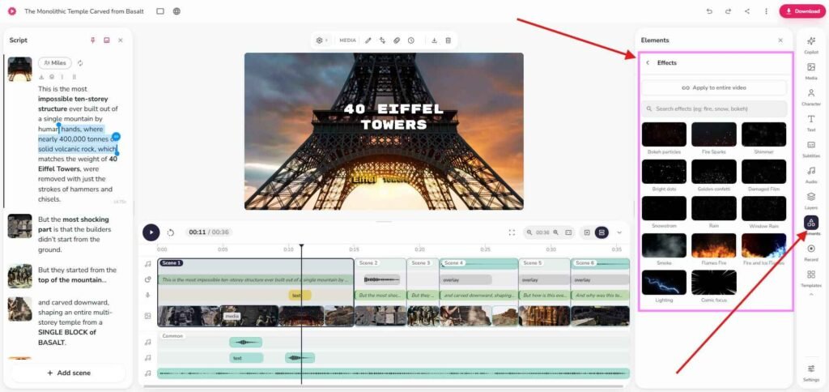Image resolution: width=829 pixels, height=392 pixels.
Task: Select Scene 6 in the timeline
Action: pyautogui.click(x=585, y=263)
